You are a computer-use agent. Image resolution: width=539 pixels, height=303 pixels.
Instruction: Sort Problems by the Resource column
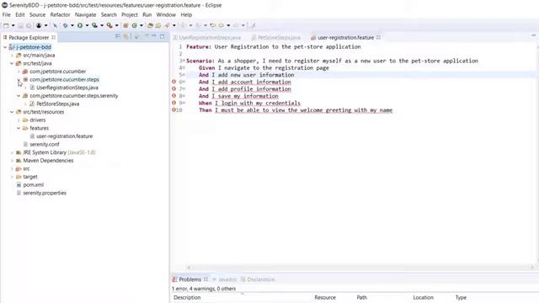(x=325, y=297)
